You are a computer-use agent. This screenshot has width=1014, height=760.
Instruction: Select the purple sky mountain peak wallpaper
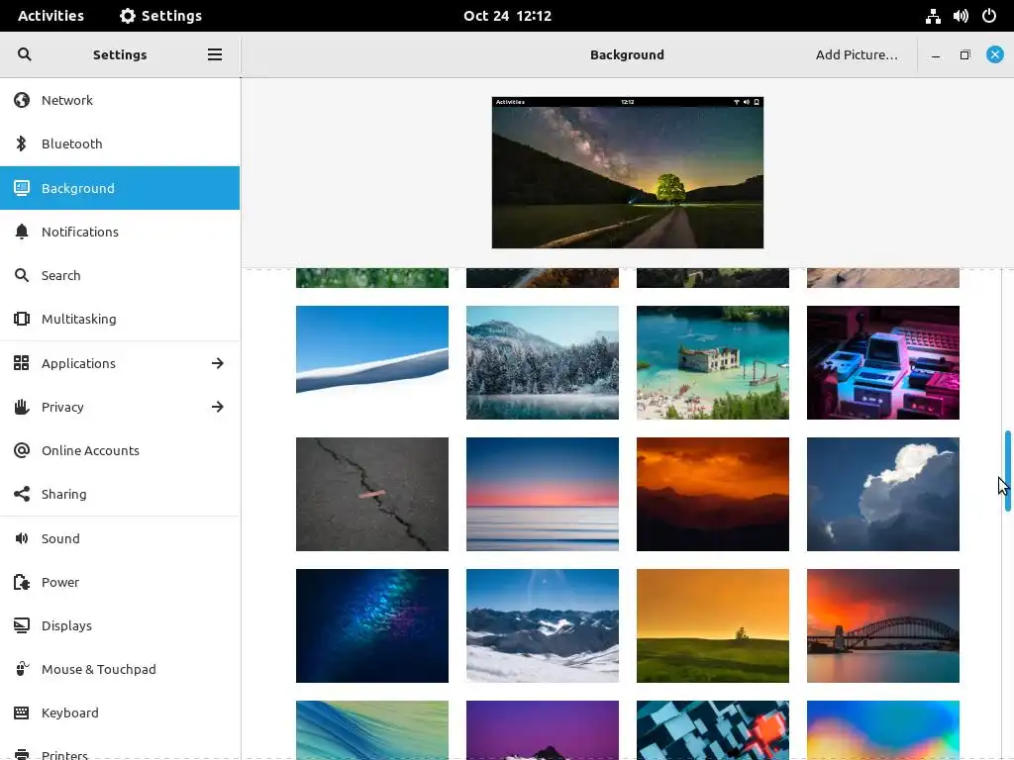pos(542,729)
